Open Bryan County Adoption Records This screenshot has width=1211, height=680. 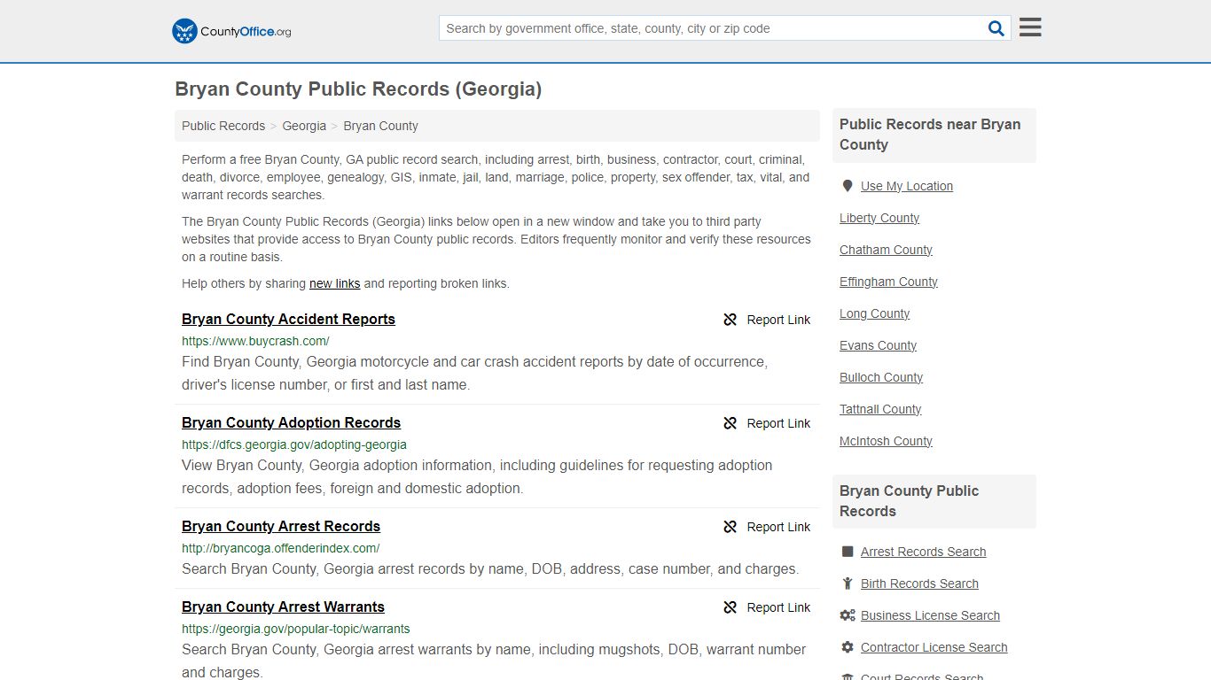[291, 422]
